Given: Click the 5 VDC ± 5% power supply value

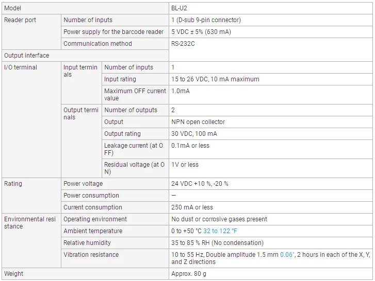Looking at the screenshot, I should point(201,32).
